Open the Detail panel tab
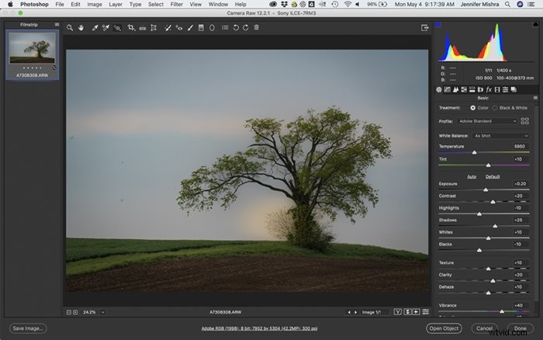 point(455,90)
